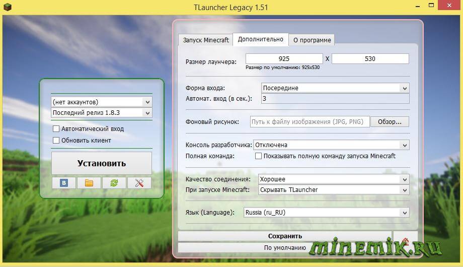Select the Дополнительно tab

[261, 39]
